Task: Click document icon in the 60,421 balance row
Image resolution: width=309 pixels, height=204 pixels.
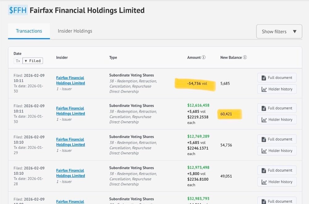Action: click(x=264, y=108)
